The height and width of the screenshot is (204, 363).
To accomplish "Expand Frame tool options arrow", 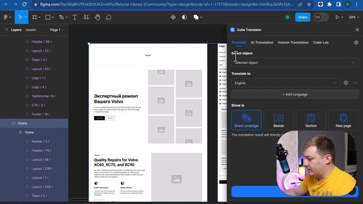I will (x=40, y=18).
